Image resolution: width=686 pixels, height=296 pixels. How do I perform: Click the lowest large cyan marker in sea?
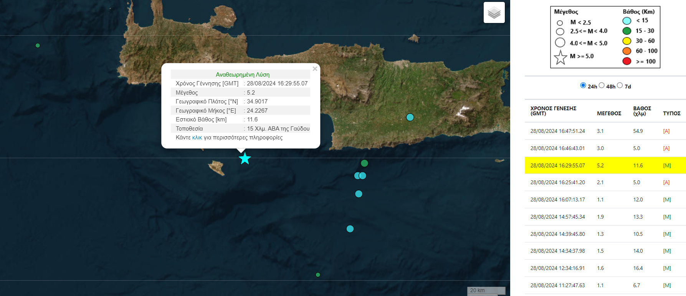tap(350, 229)
